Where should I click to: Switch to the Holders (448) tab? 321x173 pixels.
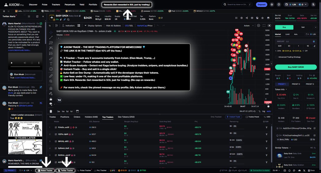pyautogui.click(x=91, y=117)
